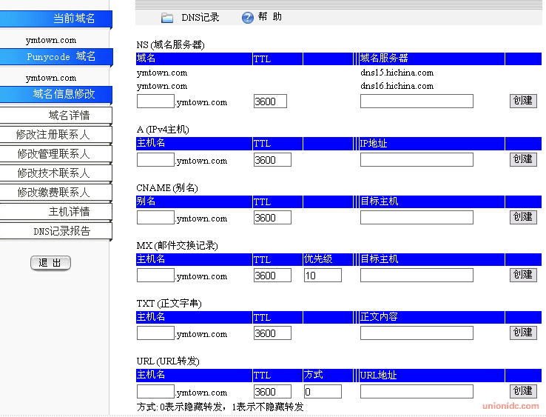Click the DNS记录 folder icon
The width and height of the screenshot is (546, 417).
point(167,18)
